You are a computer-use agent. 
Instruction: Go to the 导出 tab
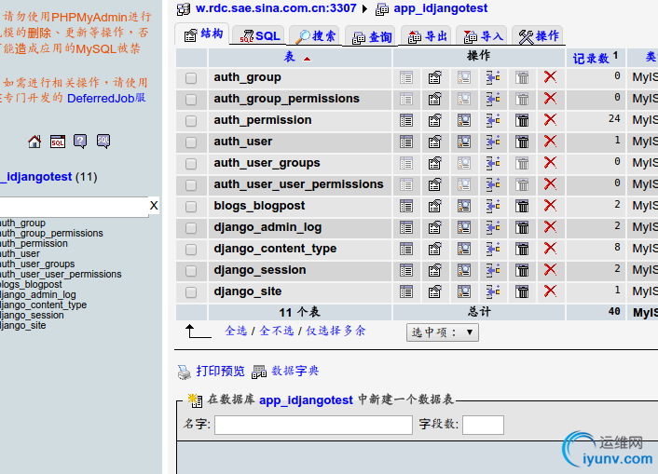coord(427,36)
